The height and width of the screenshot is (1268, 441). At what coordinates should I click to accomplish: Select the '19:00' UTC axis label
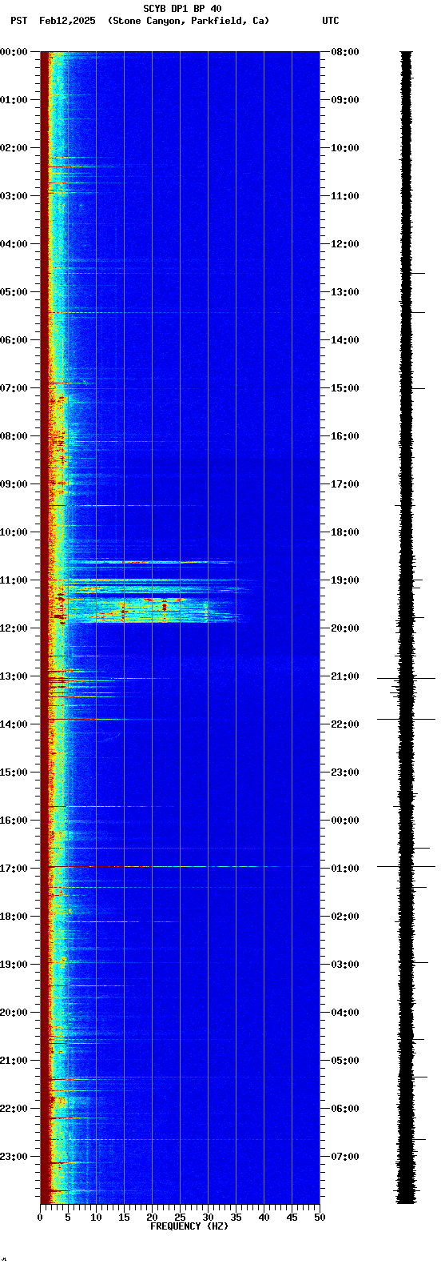pos(345,580)
